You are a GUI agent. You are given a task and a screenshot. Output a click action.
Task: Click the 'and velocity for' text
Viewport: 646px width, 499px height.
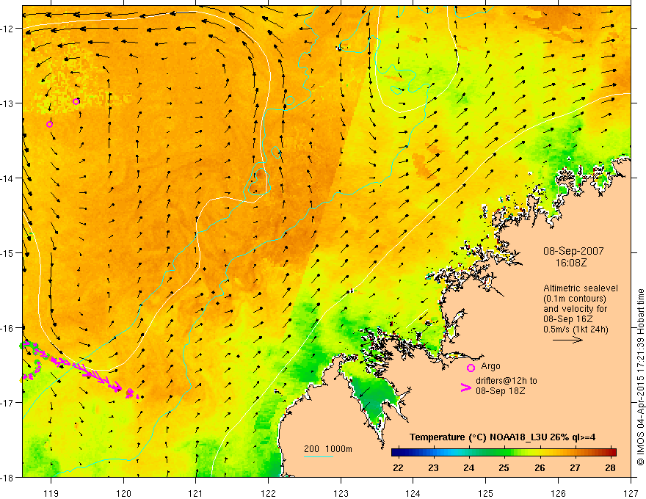pos(575,309)
